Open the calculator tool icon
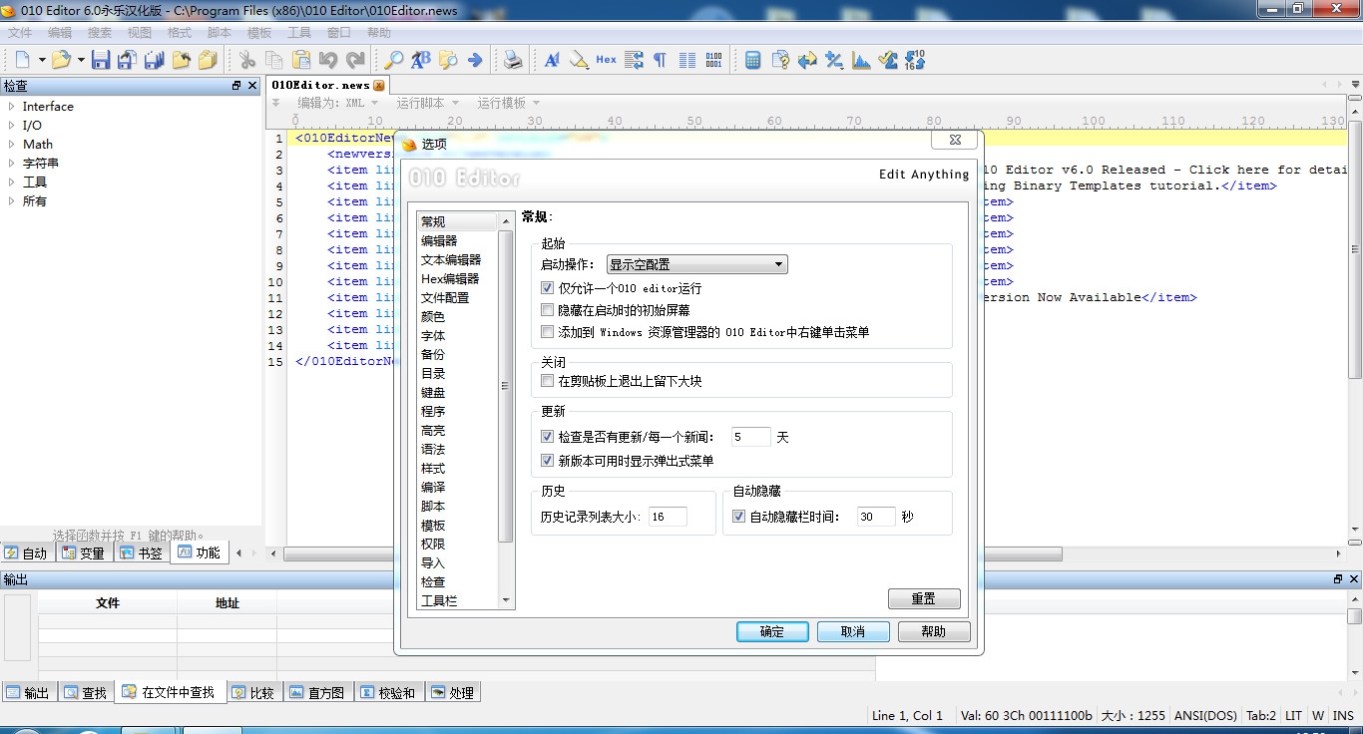This screenshot has width=1363, height=734. point(753,60)
